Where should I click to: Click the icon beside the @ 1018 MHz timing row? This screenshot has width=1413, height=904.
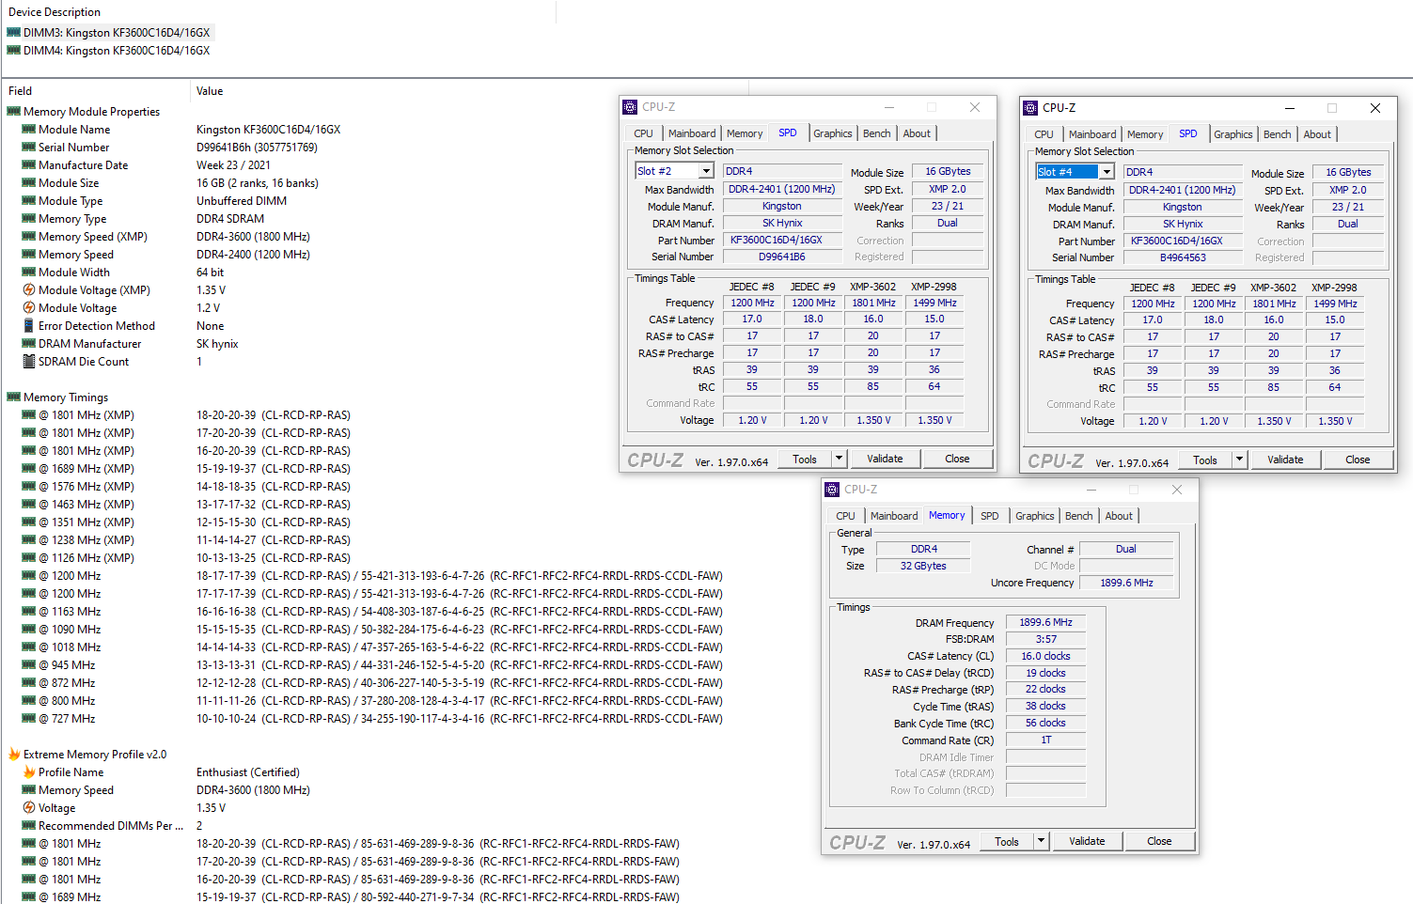tap(28, 647)
